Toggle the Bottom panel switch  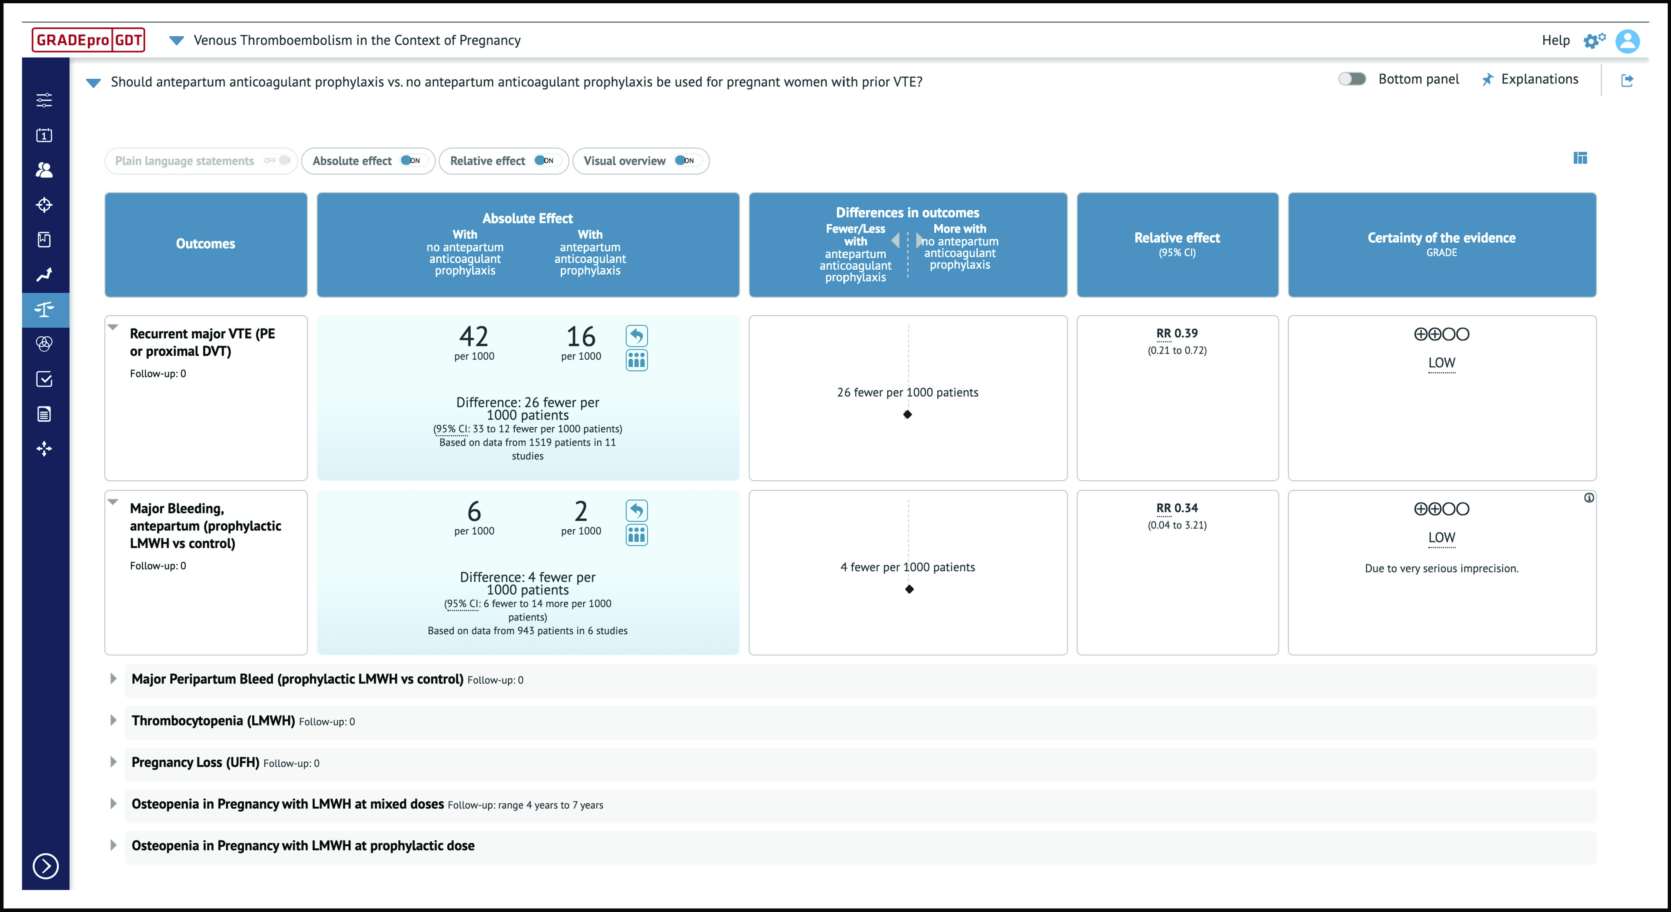1352,79
